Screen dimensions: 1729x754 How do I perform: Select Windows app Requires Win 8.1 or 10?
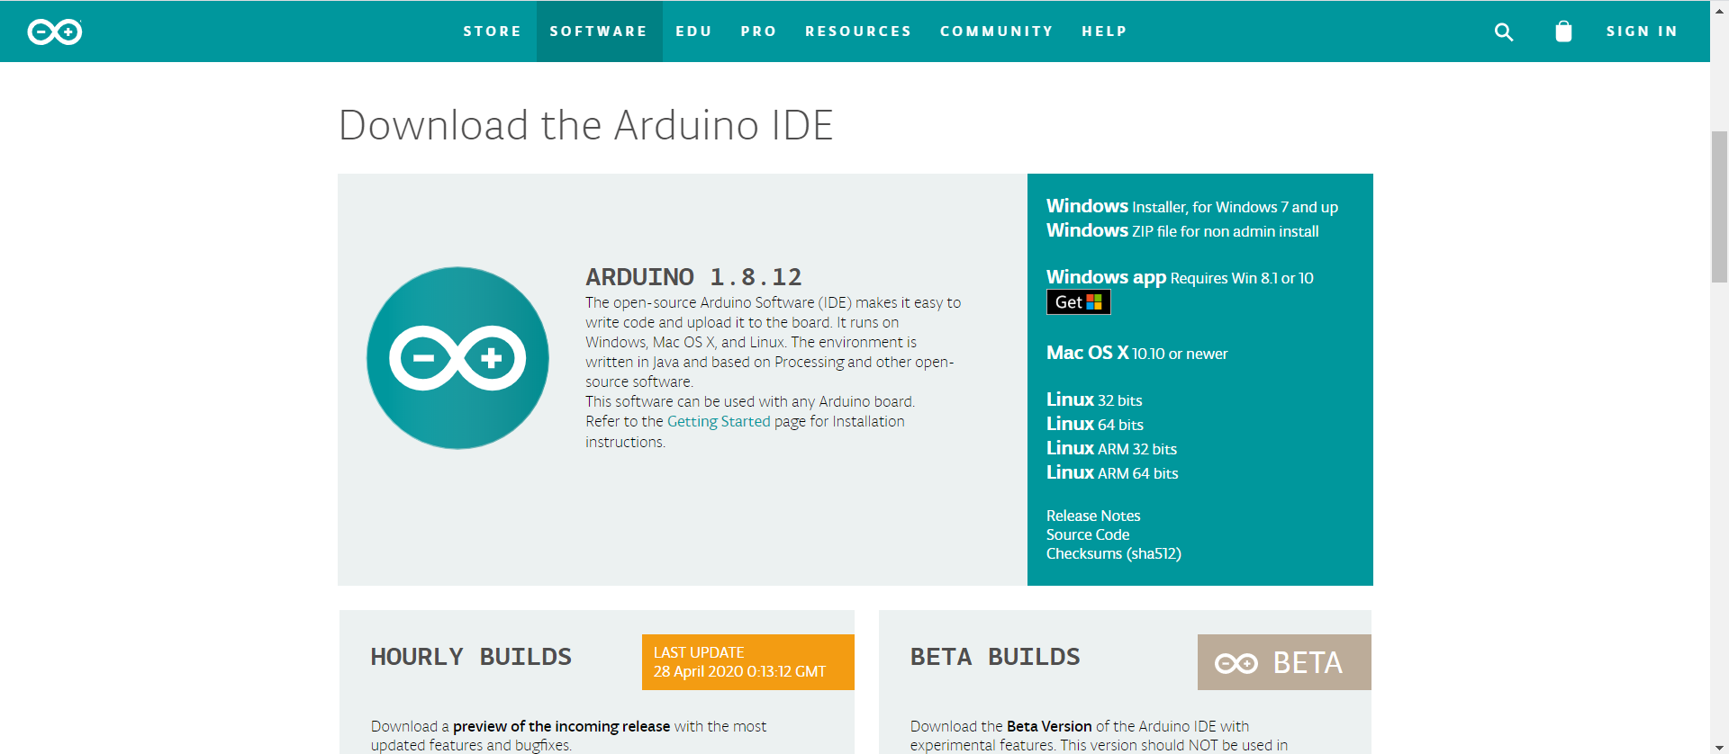pyautogui.click(x=1180, y=277)
